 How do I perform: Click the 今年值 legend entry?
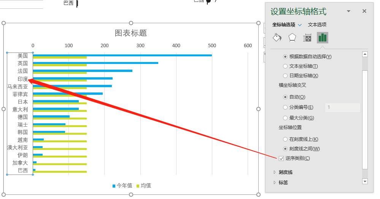(122, 186)
